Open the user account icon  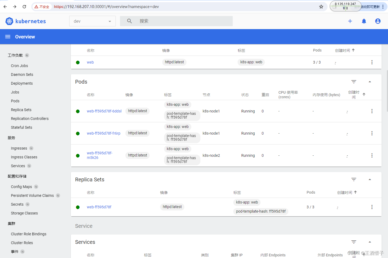pyautogui.click(x=378, y=21)
